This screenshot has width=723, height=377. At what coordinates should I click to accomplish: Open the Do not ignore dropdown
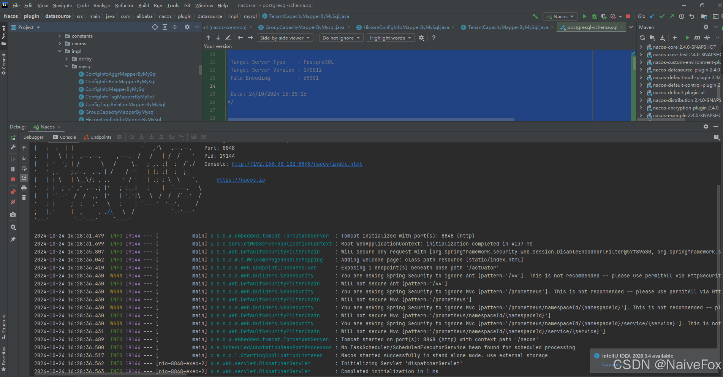(x=341, y=38)
